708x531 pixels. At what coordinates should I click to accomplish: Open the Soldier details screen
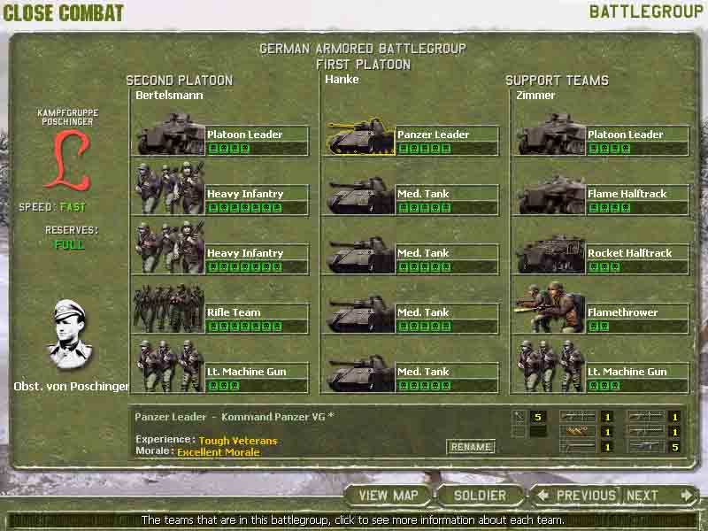(480, 496)
